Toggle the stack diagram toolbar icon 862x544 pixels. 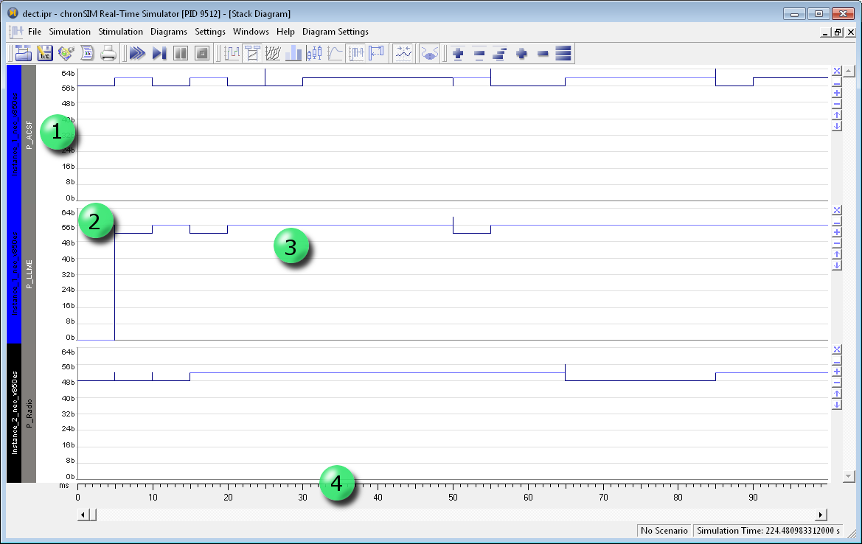tap(356, 53)
